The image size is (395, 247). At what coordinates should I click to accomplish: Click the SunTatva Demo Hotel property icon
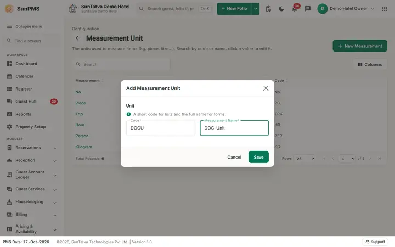[73, 9]
